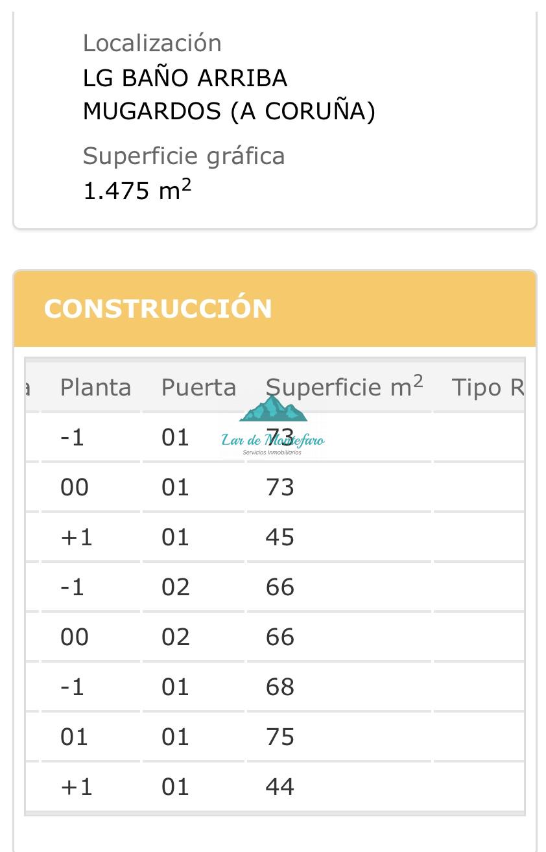Click the 00 row with Puerta 02
This screenshot has width=546, height=852.
tap(275, 637)
